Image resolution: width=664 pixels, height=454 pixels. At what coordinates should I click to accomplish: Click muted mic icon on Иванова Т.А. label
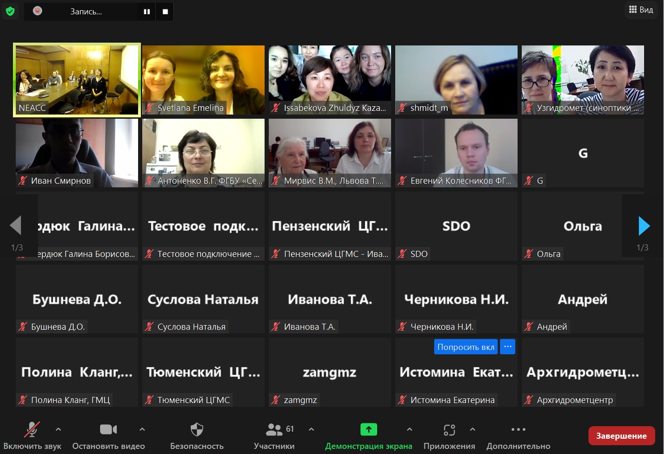click(276, 327)
